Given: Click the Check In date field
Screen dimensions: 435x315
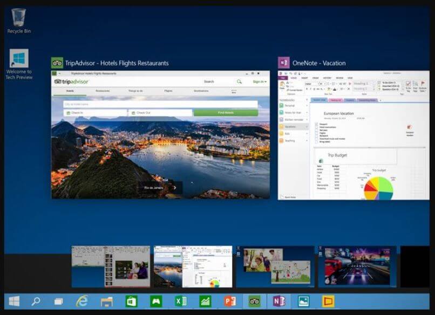Looking at the screenshot, I should coord(95,113).
